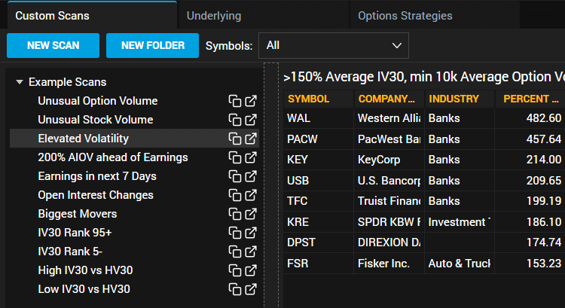Select the Low IV30 vs HV30 scan
Viewport: 565px width, 308px height.
tap(84, 289)
